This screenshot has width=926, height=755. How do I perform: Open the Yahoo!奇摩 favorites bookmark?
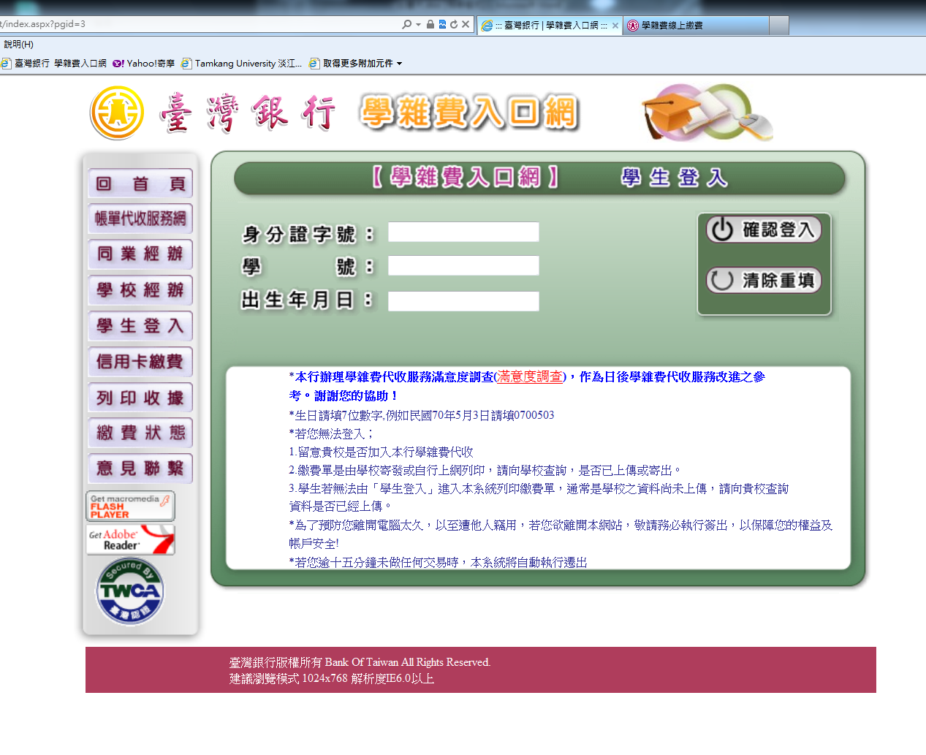pos(144,64)
